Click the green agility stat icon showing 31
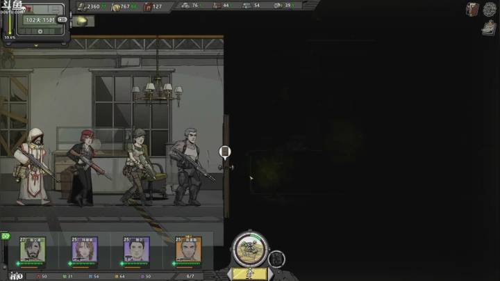500x281 pixels. pyautogui.click(x=65, y=277)
